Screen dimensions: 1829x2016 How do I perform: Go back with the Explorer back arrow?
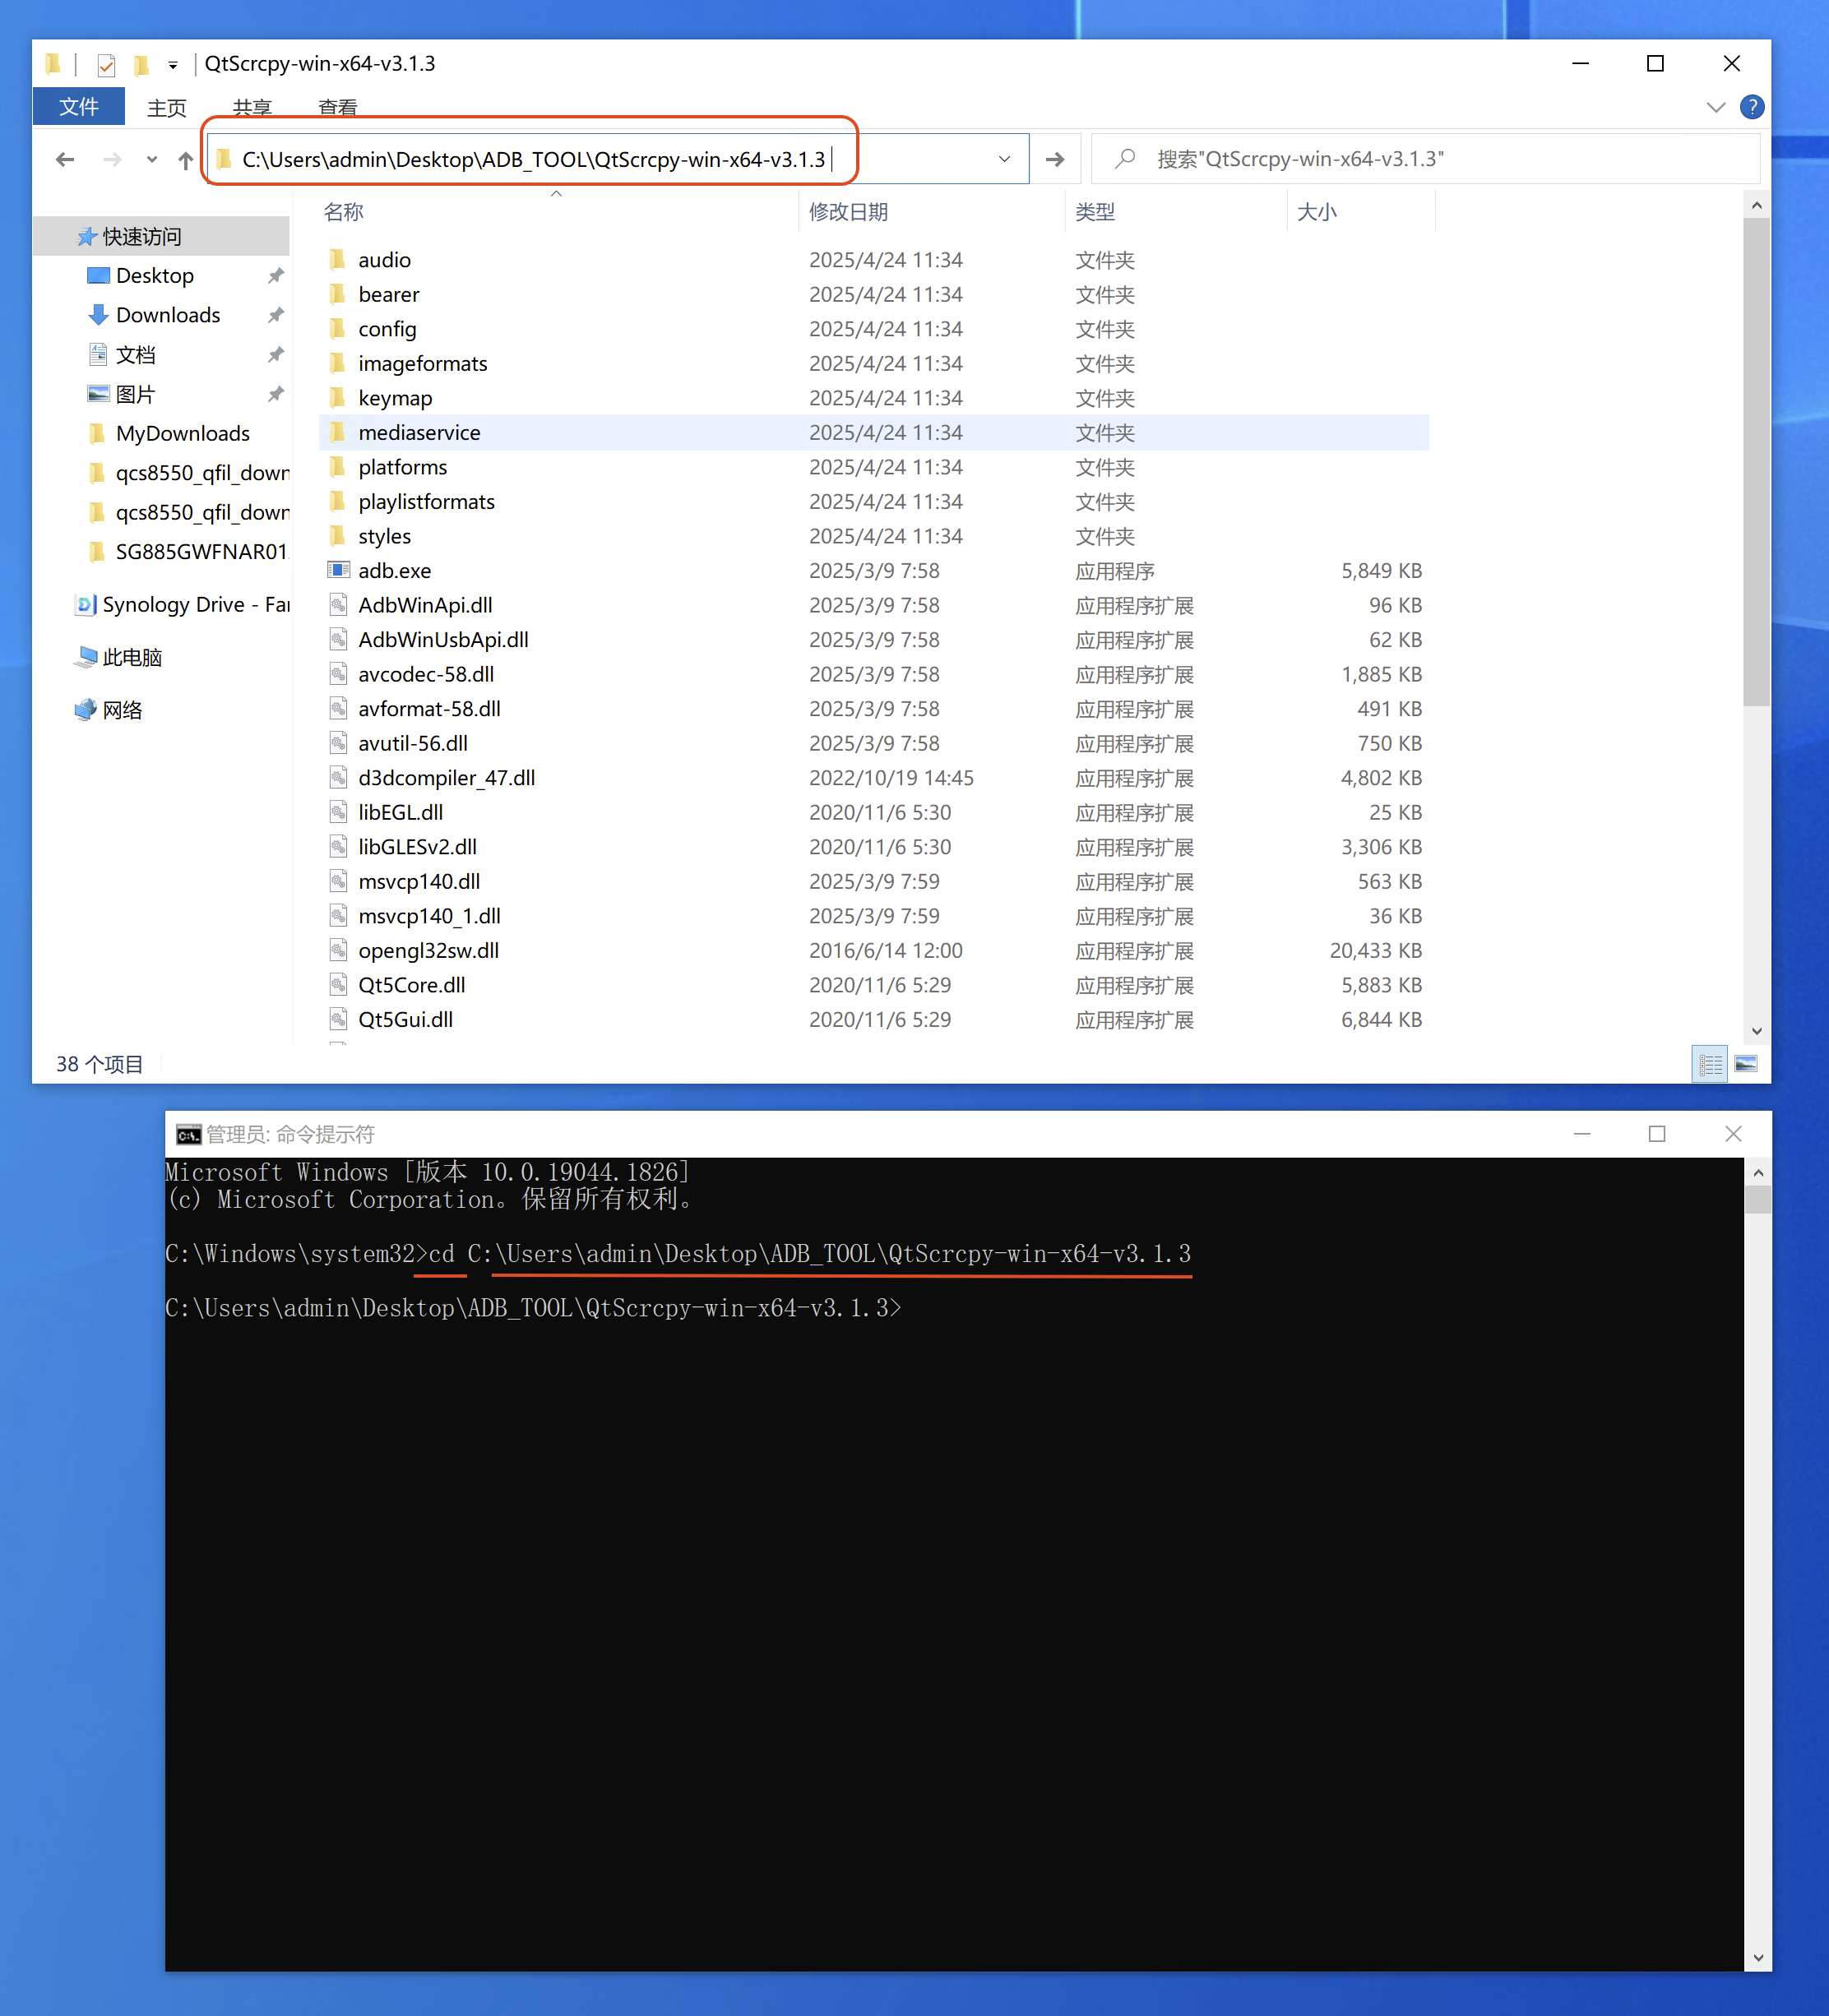click(65, 160)
